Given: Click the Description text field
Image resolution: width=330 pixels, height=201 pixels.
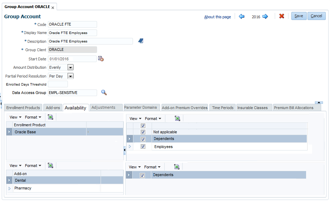Looking at the screenshot, I should point(90,41).
